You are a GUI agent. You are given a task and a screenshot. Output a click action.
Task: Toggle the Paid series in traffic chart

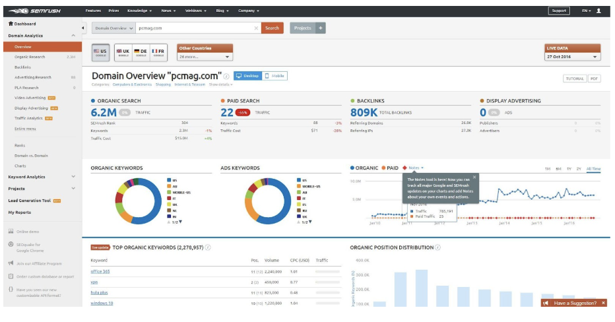[389, 168]
